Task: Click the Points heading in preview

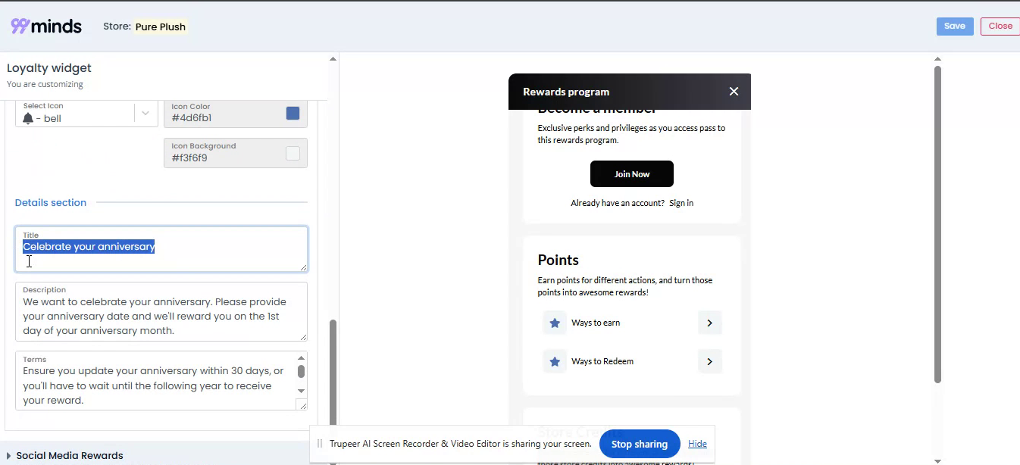Action: coord(558,260)
